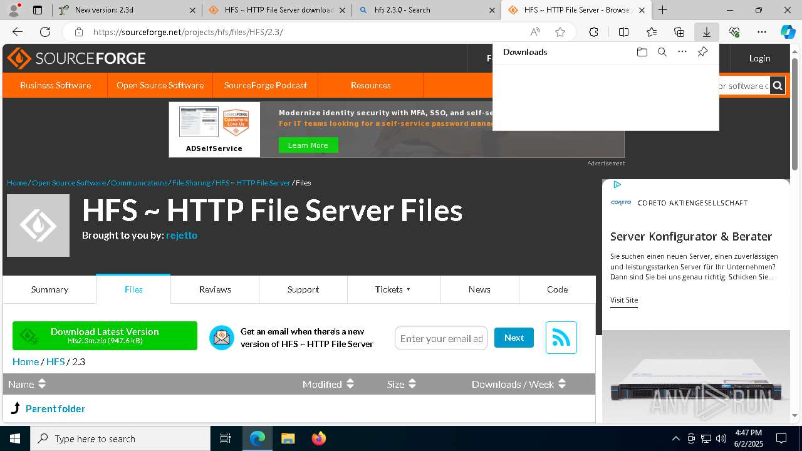802x451 pixels.
Task: Sort files by Size column
Action: click(x=402, y=384)
